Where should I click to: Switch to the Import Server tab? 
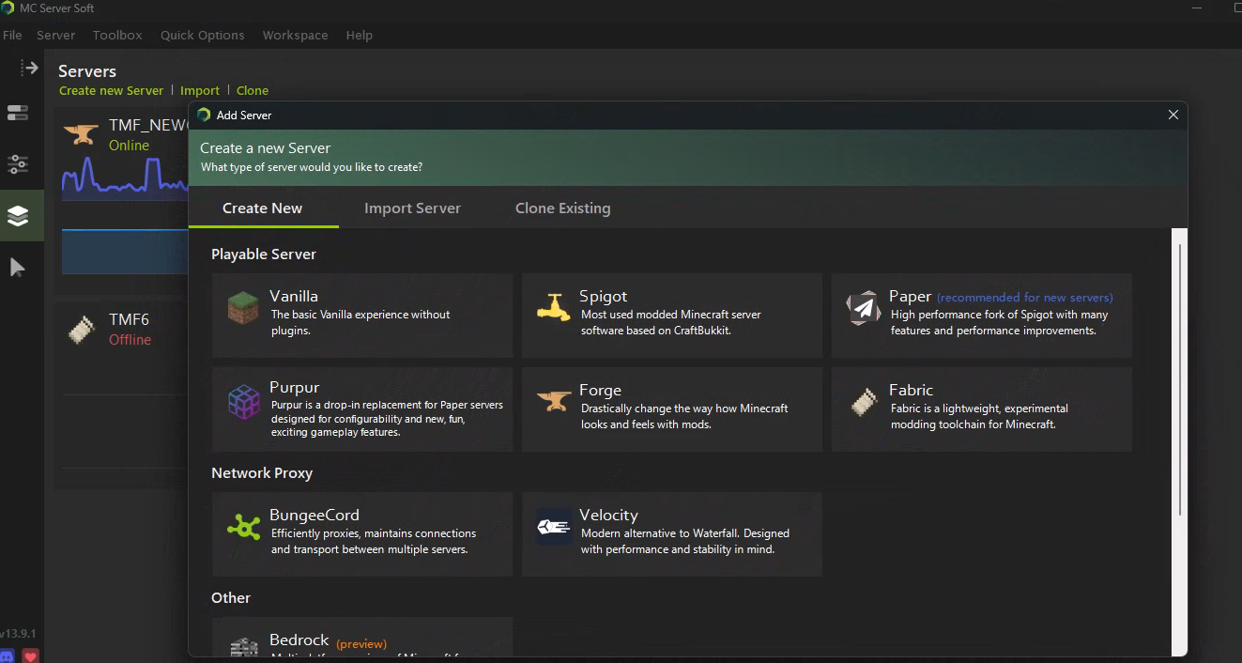[x=412, y=208]
